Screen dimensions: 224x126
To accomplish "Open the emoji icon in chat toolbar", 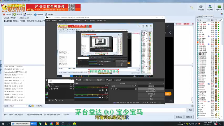I will (32, 106).
